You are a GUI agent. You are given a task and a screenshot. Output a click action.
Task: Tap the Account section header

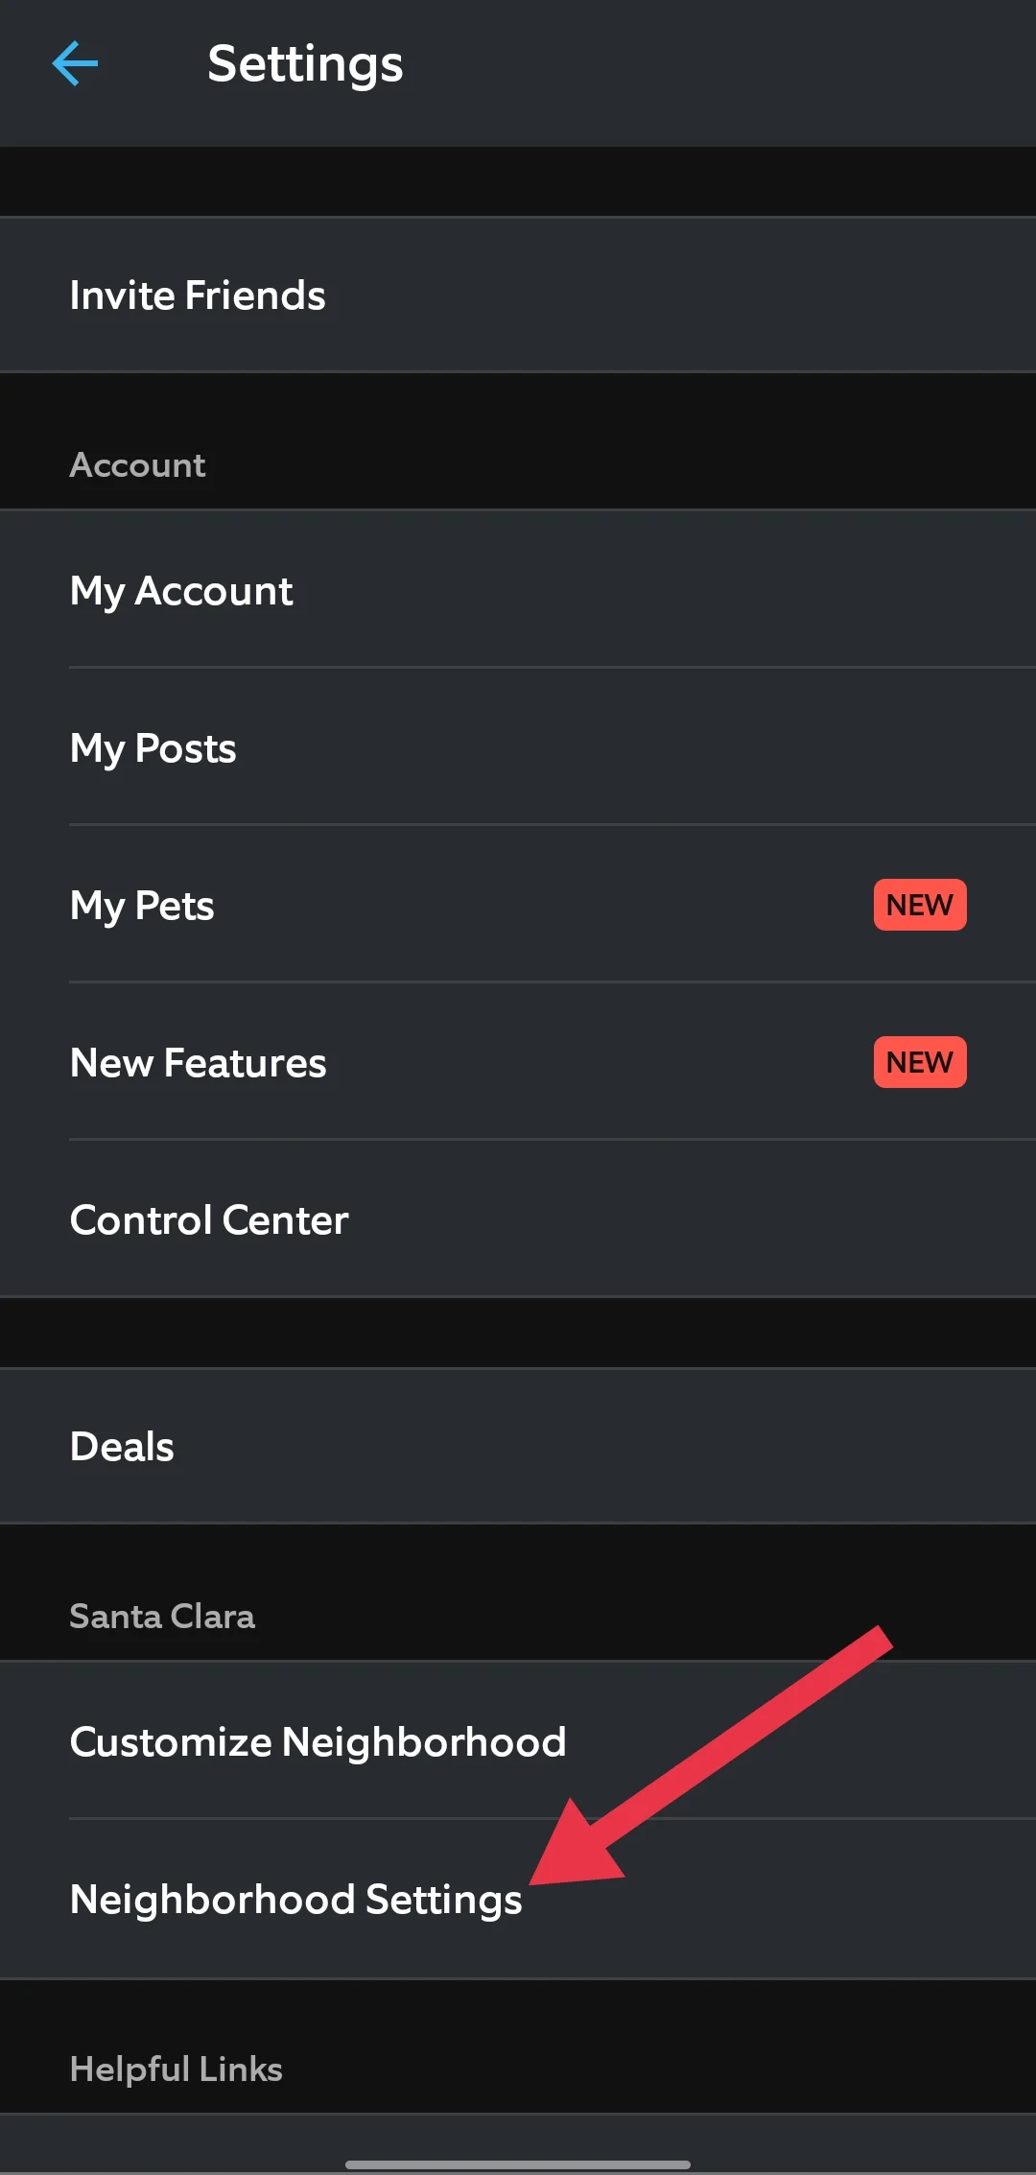tap(138, 465)
